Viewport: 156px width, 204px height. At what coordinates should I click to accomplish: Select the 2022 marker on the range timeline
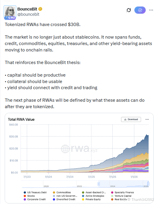coord(79,186)
